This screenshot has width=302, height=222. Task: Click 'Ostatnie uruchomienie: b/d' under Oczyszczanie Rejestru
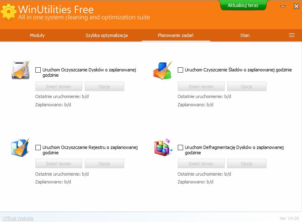62,174
